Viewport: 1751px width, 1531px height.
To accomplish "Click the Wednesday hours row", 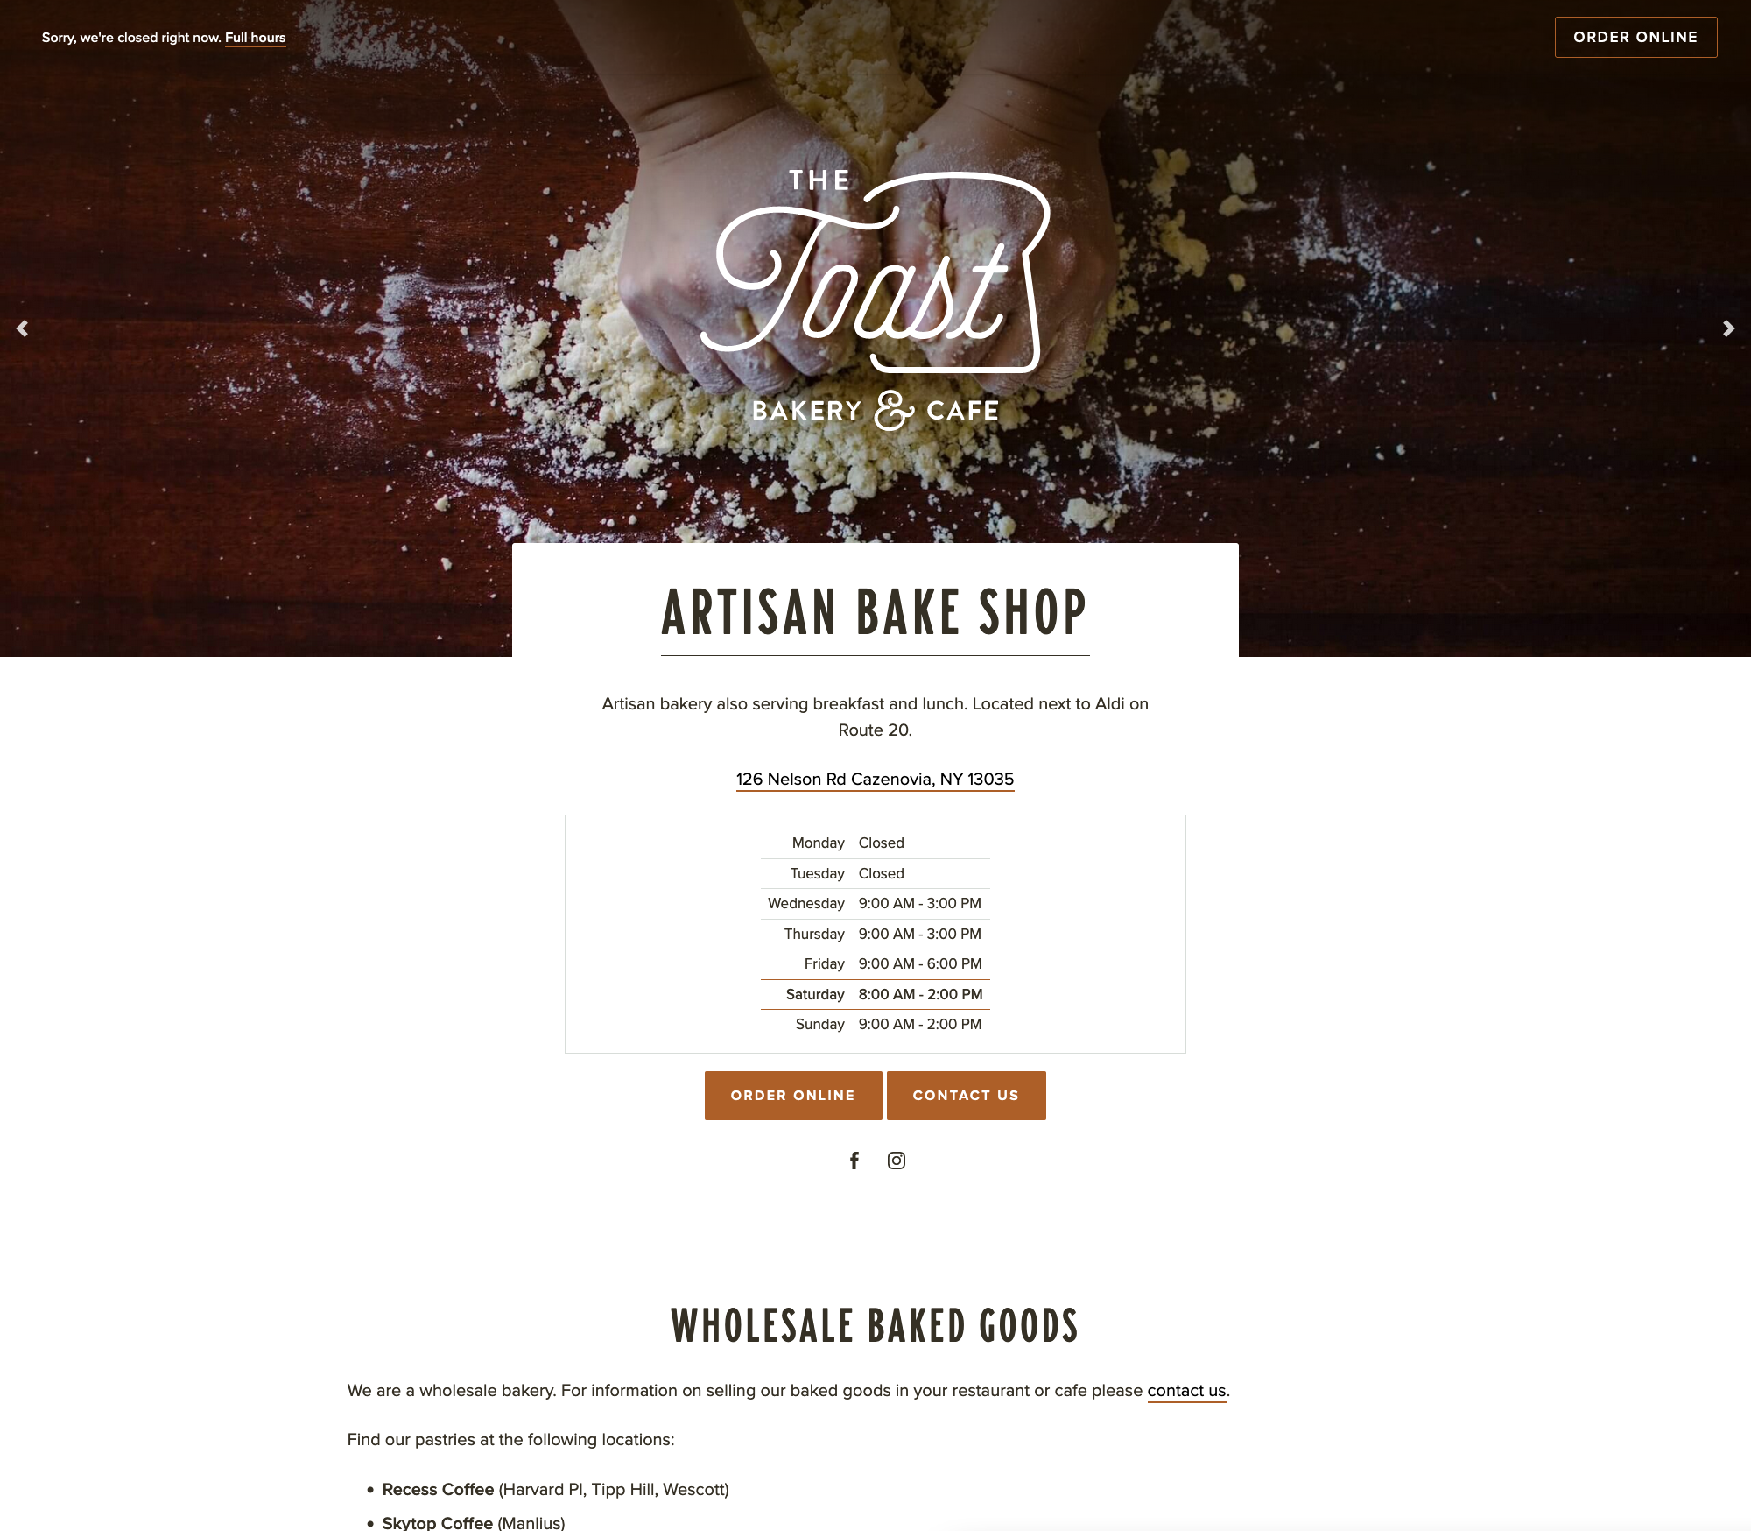I will pos(875,902).
